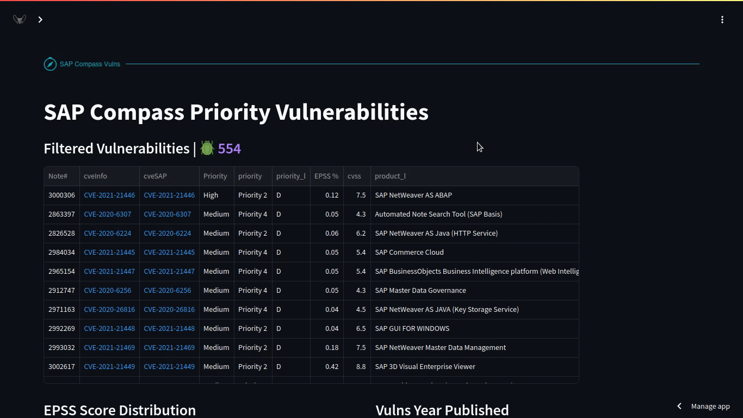Screen dimensions: 743x418
Task: Click the green bug icon next to 554
Action: pyautogui.click(x=207, y=149)
